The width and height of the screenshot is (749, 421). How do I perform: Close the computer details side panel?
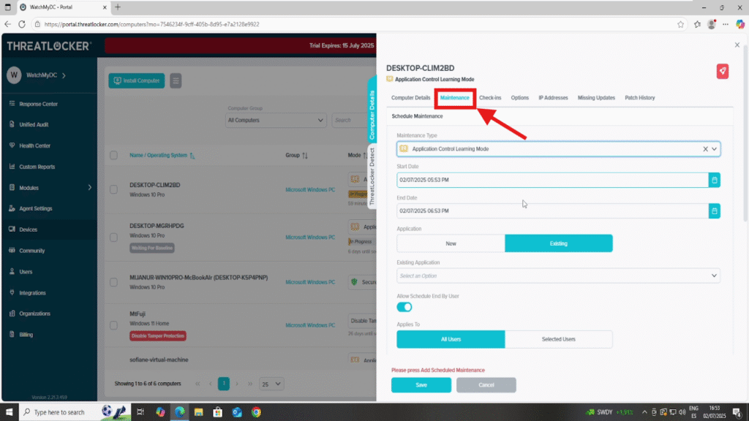click(737, 45)
